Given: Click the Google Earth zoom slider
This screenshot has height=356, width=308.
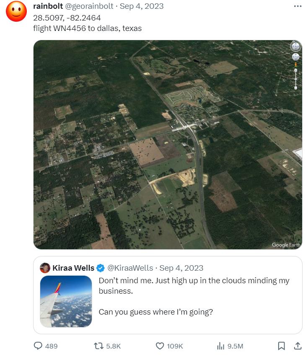Looking at the screenshot, I should [x=296, y=79].
